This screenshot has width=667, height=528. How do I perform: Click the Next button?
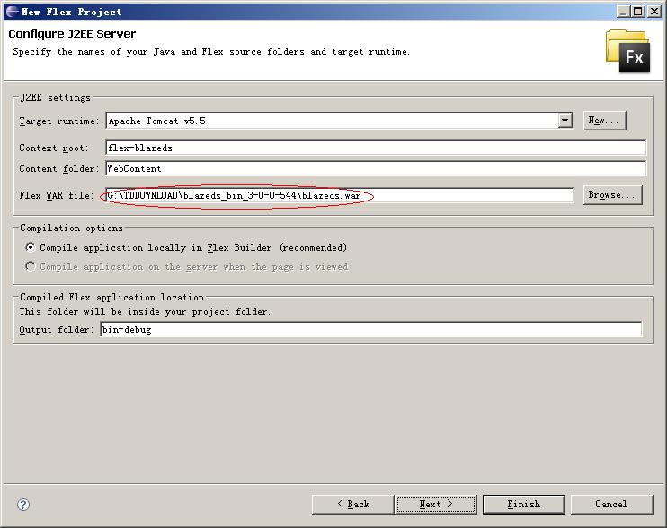(x=436, y=504)
